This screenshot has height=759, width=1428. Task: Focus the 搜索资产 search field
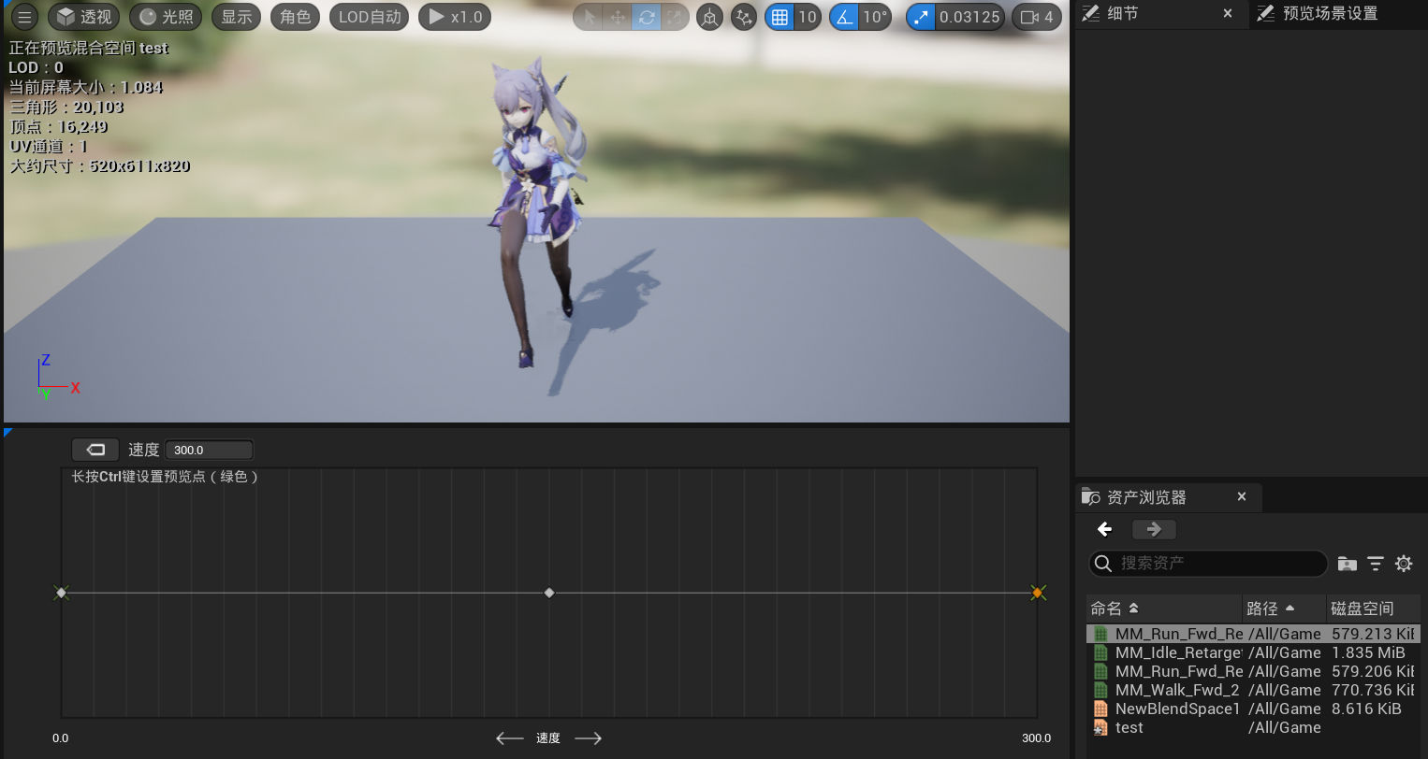(x=1208, y=563)
